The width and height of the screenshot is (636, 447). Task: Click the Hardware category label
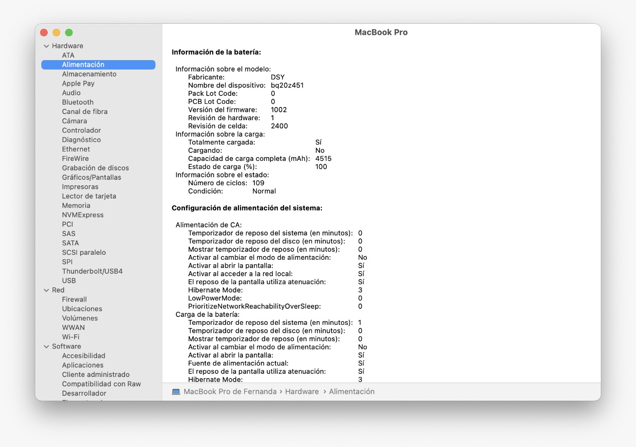pos(68,46)
